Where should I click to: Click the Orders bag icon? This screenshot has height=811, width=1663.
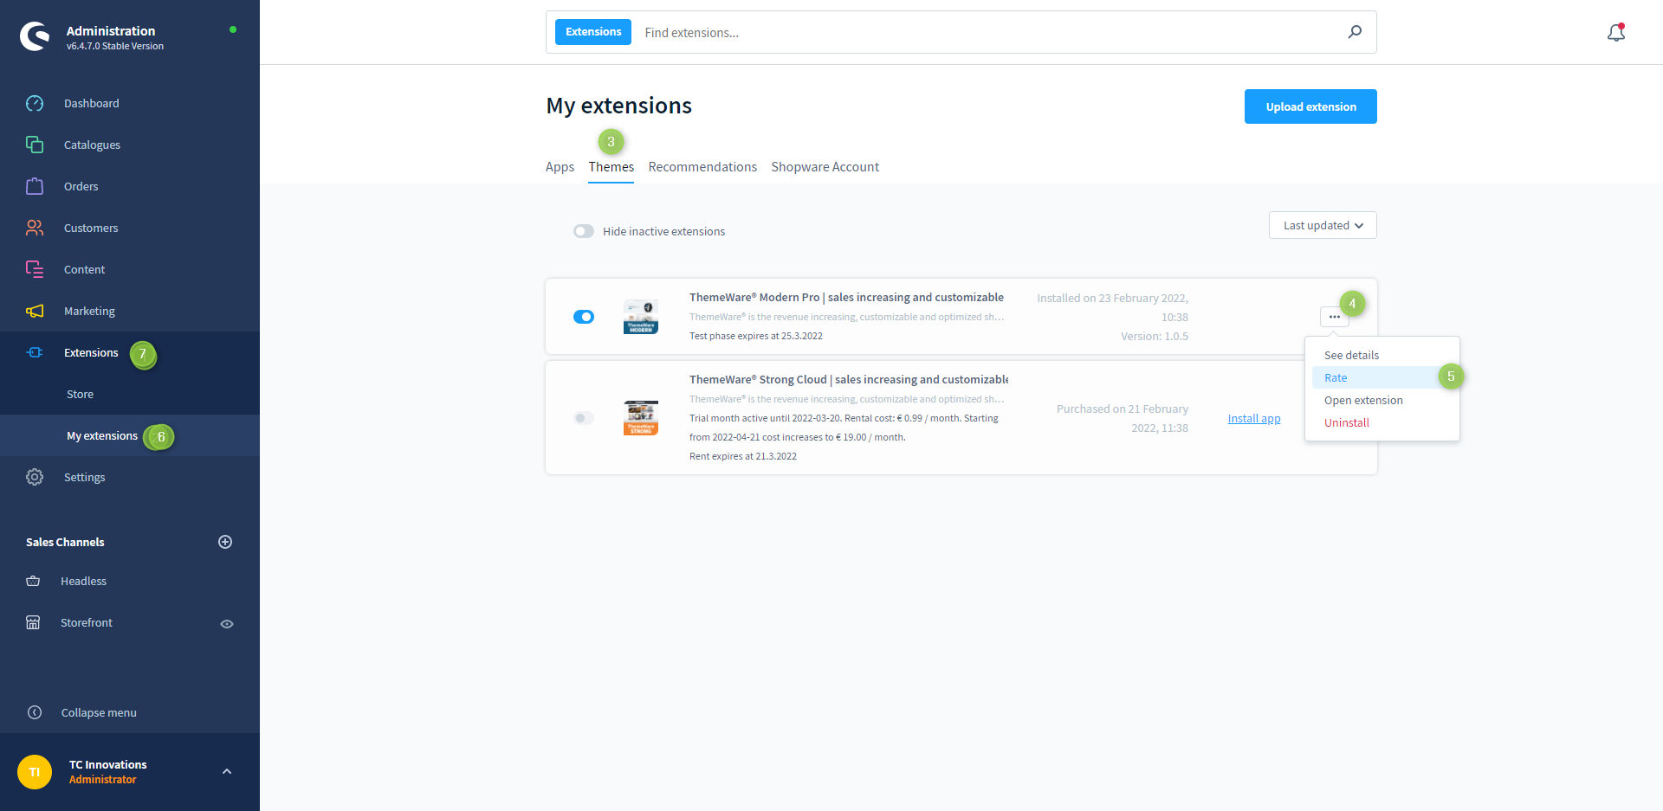coord(35,186)
